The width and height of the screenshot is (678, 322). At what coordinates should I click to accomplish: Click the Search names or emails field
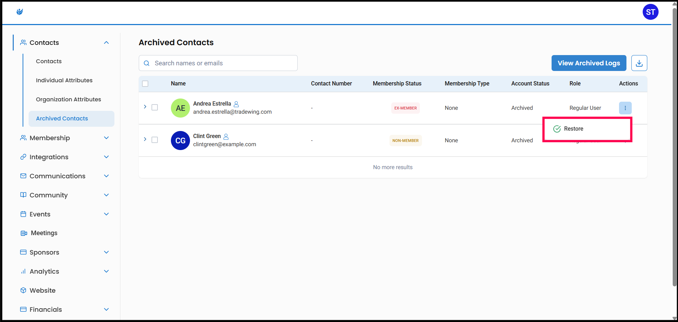click(218, 63)
